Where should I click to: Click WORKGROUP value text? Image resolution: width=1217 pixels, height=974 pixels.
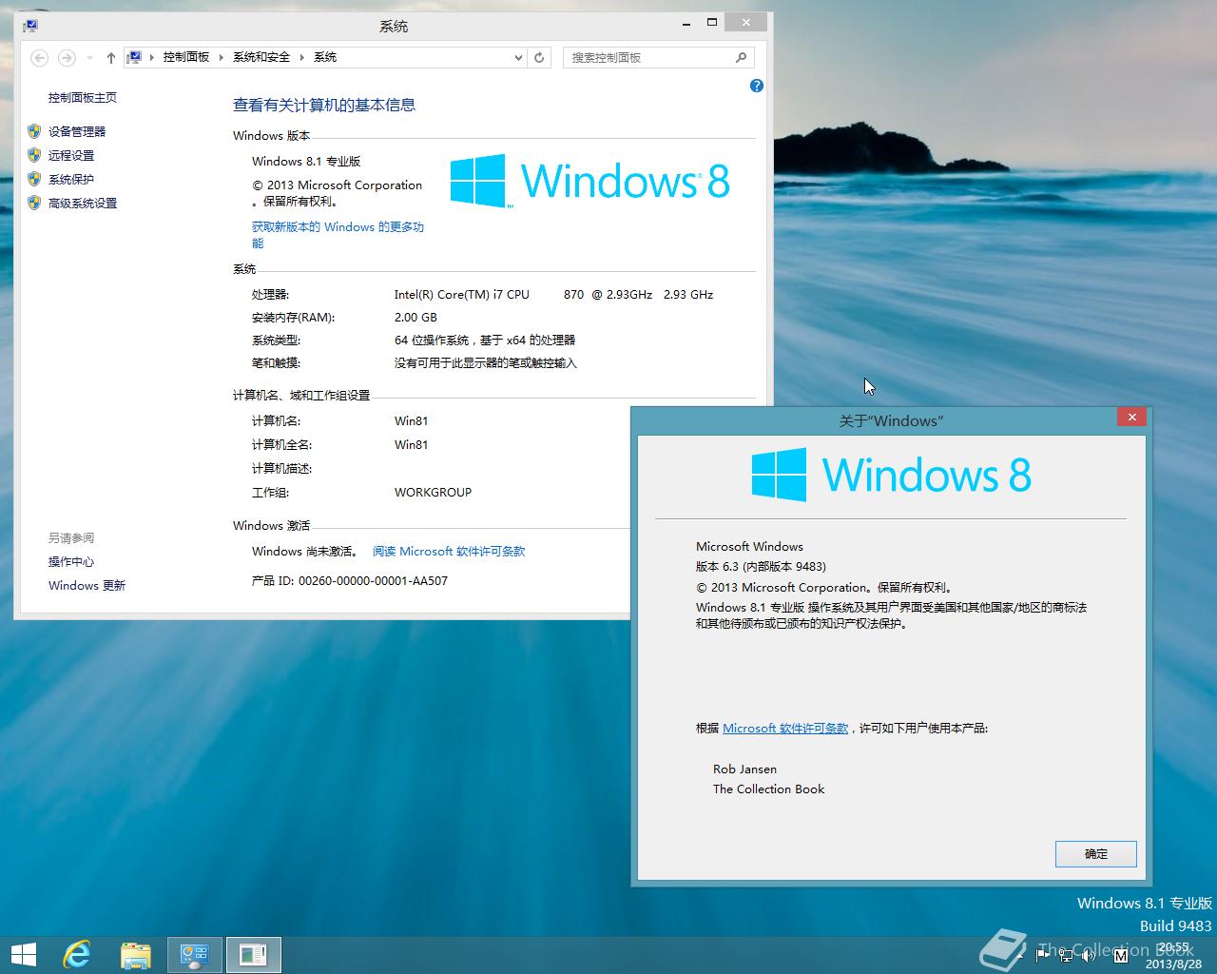point(433,492)
